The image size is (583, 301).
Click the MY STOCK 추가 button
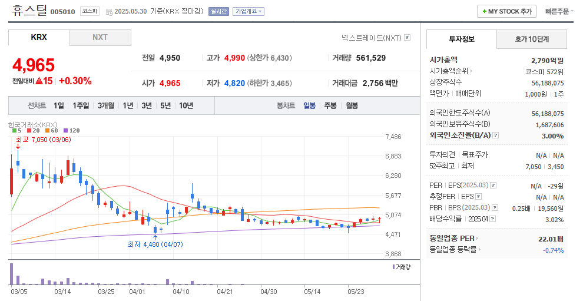pyautogui.click(x=507, y=12)
